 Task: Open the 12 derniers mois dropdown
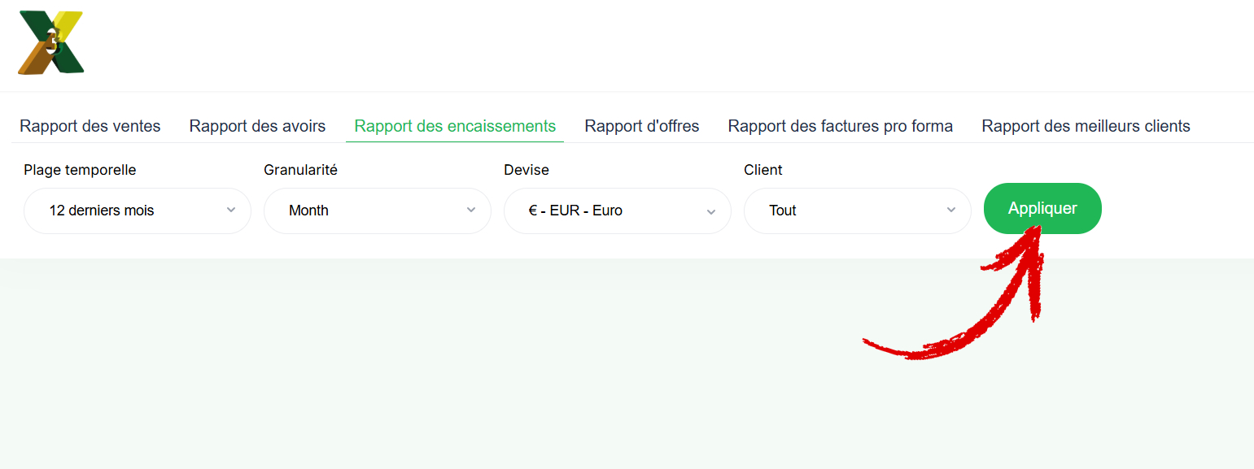pyautogui.click(x=138, y=211)
